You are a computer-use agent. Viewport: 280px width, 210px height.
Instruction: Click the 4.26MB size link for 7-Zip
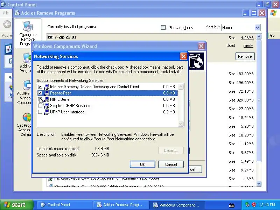click(247, 38)
